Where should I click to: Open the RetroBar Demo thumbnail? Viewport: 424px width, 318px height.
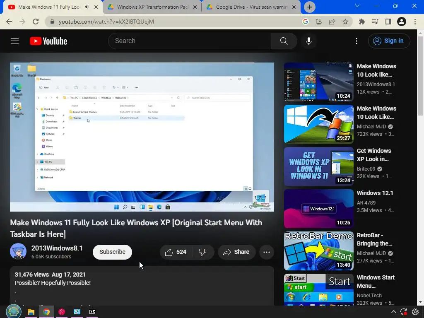318,251
